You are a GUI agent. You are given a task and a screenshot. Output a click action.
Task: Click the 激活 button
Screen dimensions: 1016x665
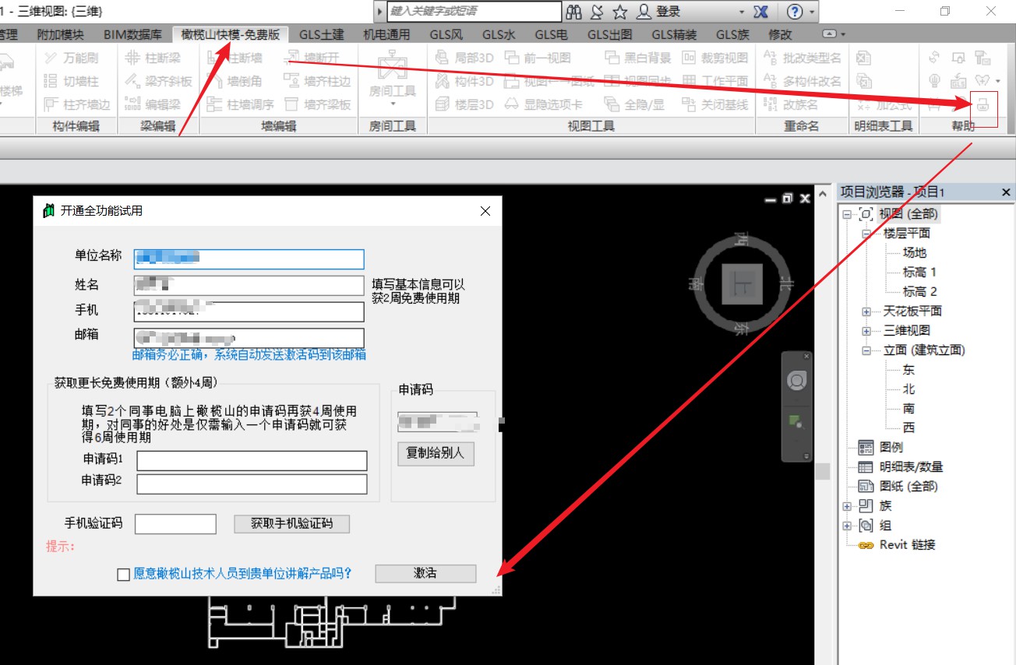tap(425, 573)
